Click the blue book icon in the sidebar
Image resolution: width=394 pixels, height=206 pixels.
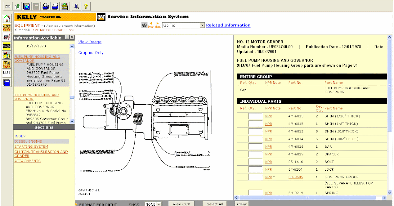[7, 82]
